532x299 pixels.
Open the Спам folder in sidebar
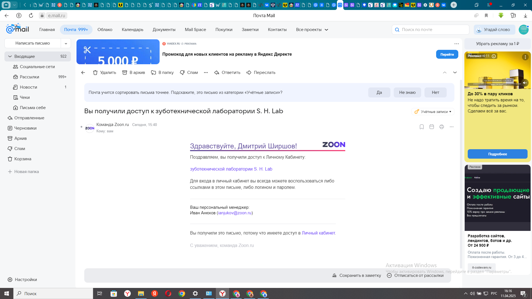[20, 149]
